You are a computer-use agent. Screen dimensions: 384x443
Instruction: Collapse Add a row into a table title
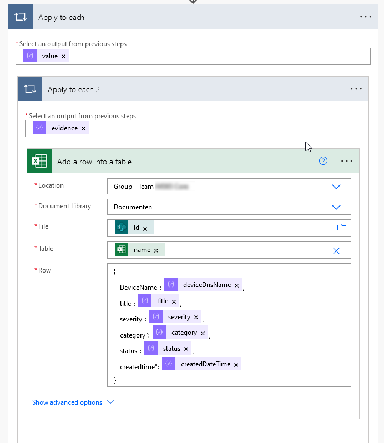[x=94, y=162]
